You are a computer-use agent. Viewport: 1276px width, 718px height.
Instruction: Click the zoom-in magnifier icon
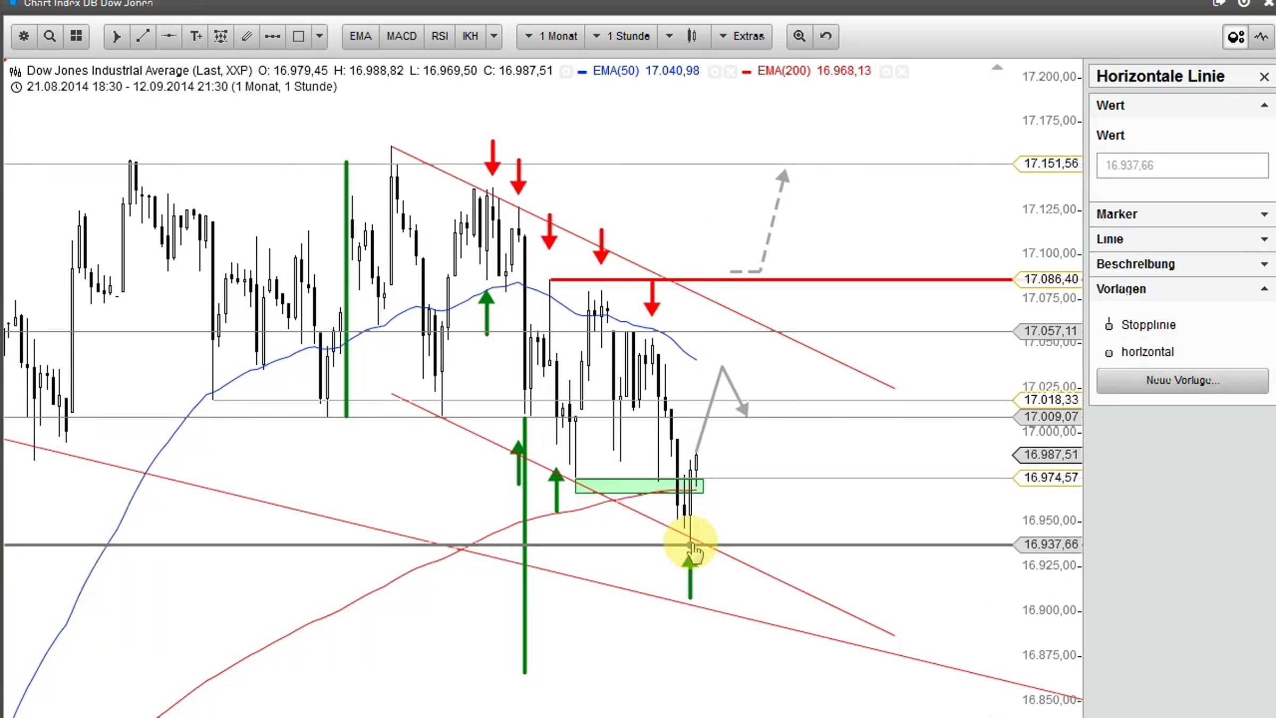(x=800, y=36)
